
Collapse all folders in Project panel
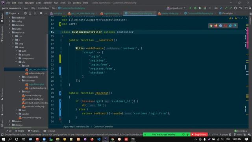(x=35, y=13)
